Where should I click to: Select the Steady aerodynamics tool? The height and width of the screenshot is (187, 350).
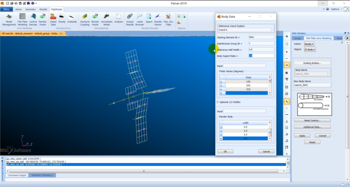62,19
